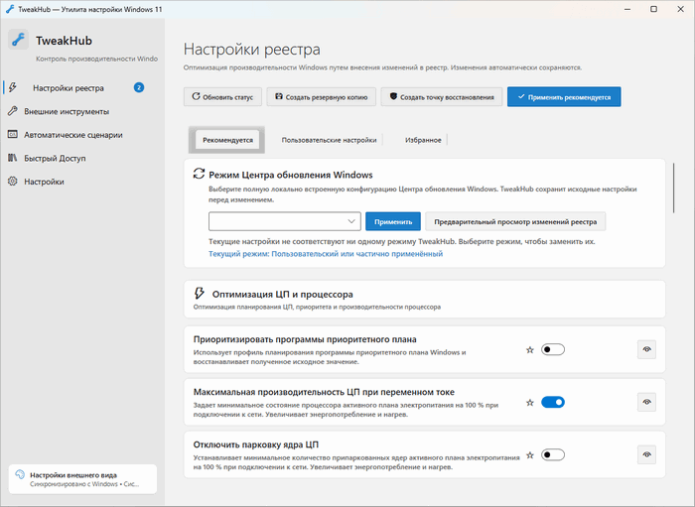The height and width of the screenshot is (507, 695).
Task: Click 'Текущие настройки не соответствуют' message
Action: tap(401, 242)
